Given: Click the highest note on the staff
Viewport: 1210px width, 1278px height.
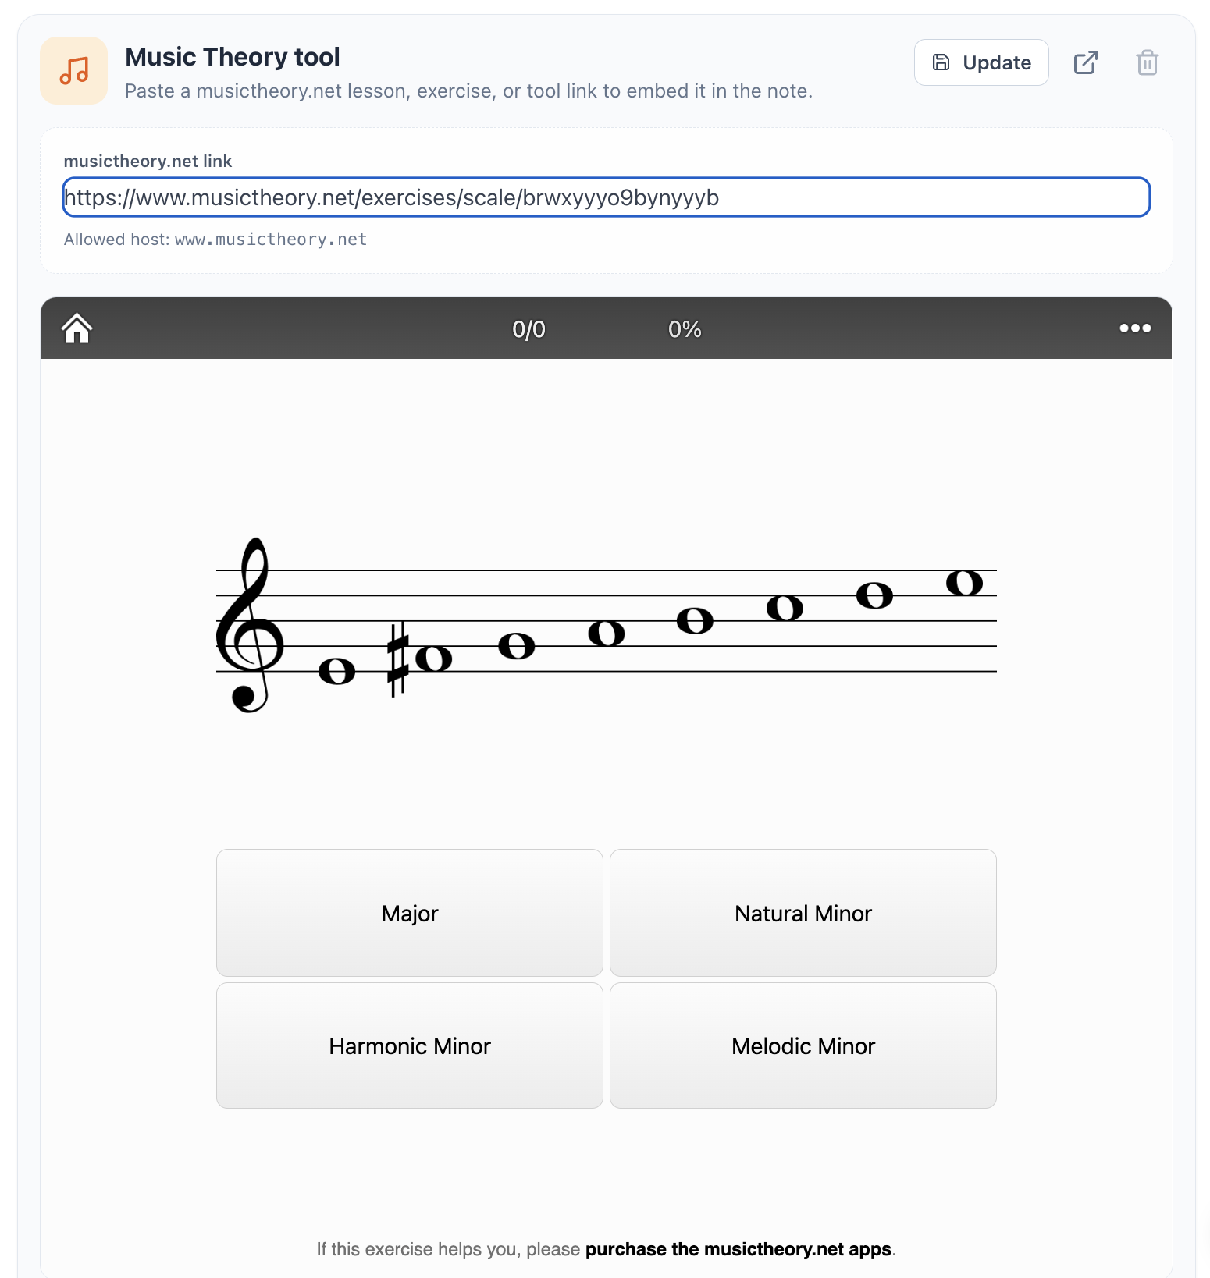Looking at the screenshot, I should click(x=964, y=581).
